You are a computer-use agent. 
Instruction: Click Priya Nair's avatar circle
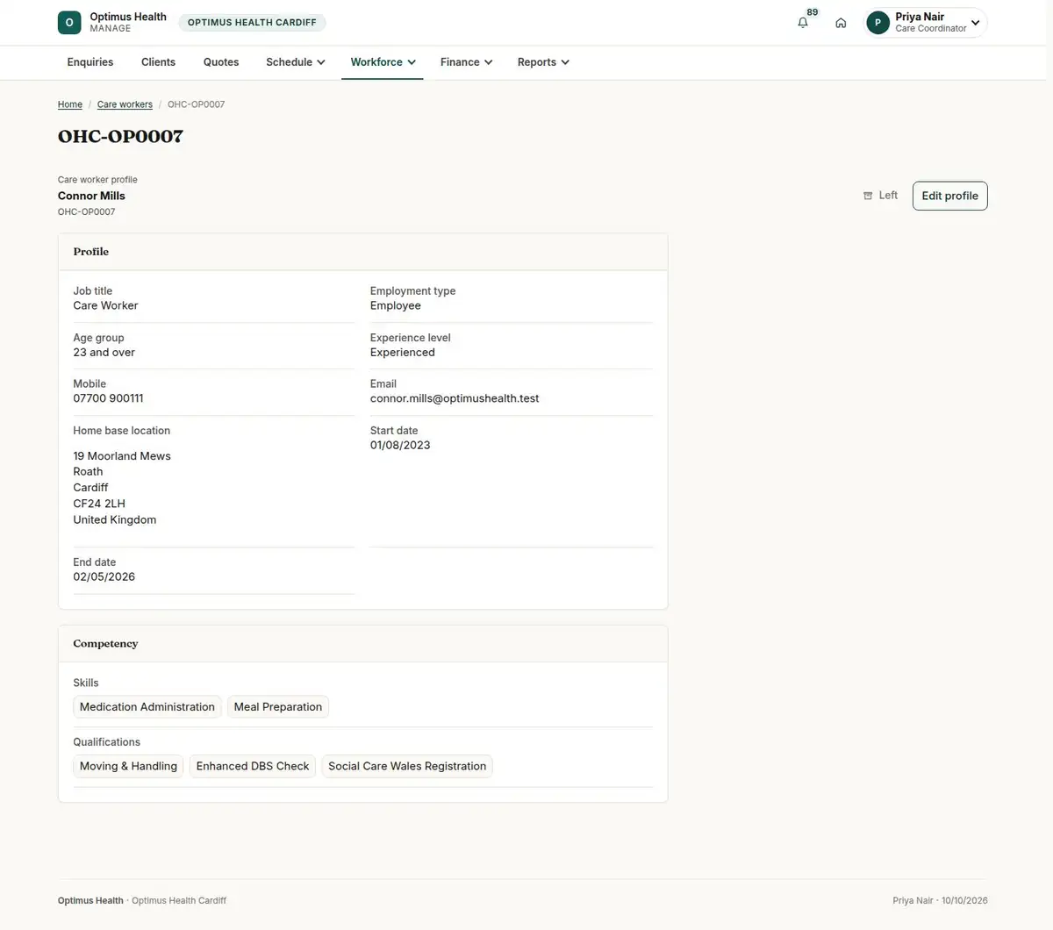coord(877,23)
